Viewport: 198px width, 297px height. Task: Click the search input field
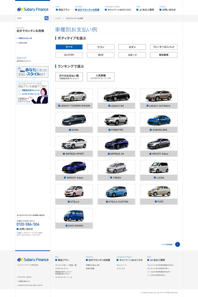pos(30,18)
